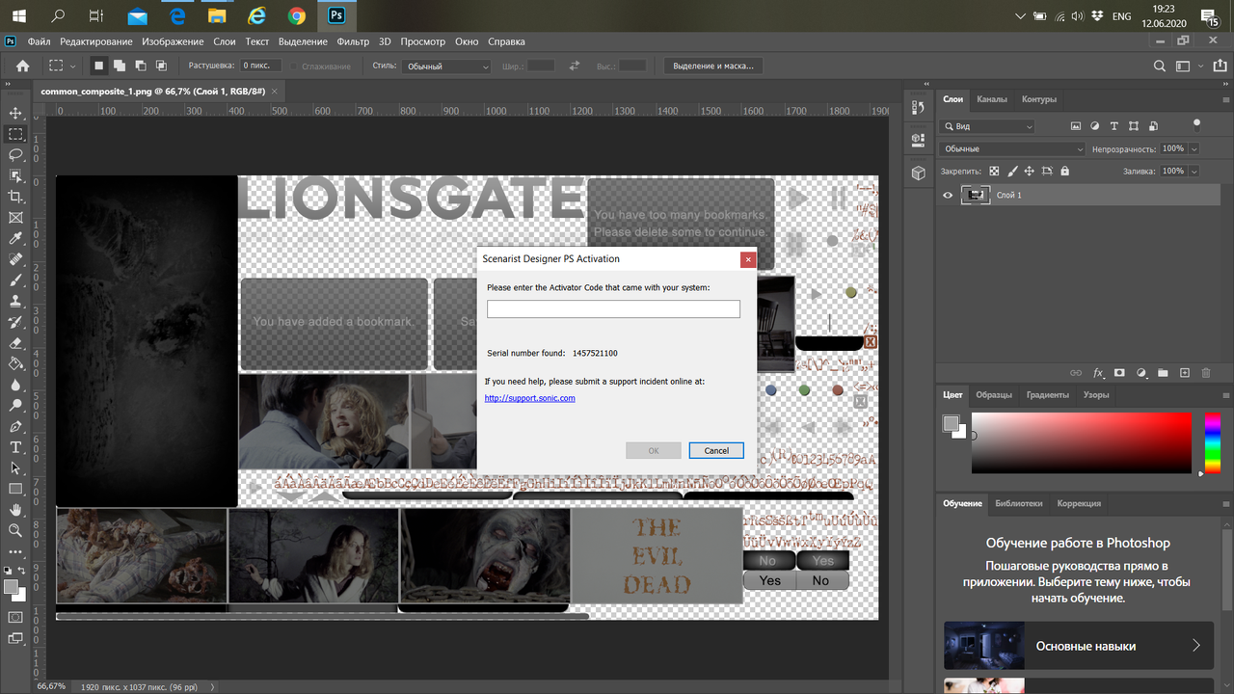Switch to the Каналы tab

pyautogui.click(x=992, y=99)
